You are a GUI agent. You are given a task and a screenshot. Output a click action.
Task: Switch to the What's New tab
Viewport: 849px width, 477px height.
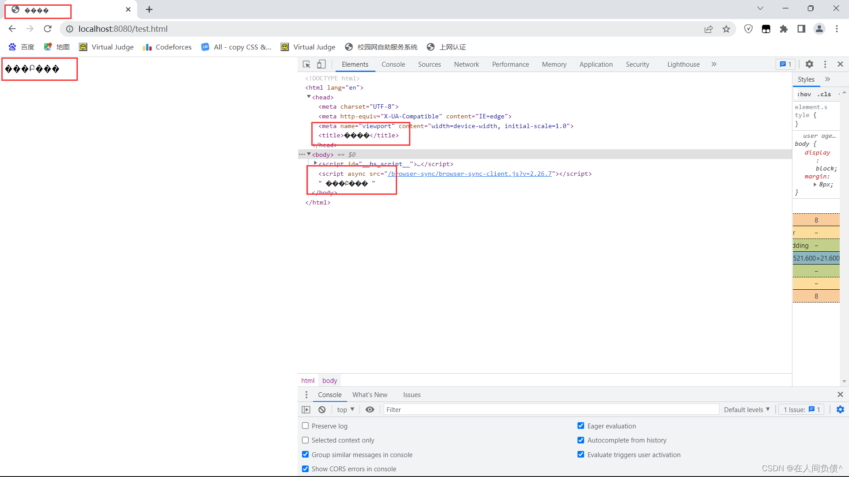370,394
